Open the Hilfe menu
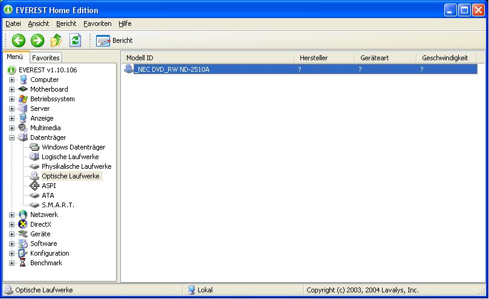 pos(125,24)
